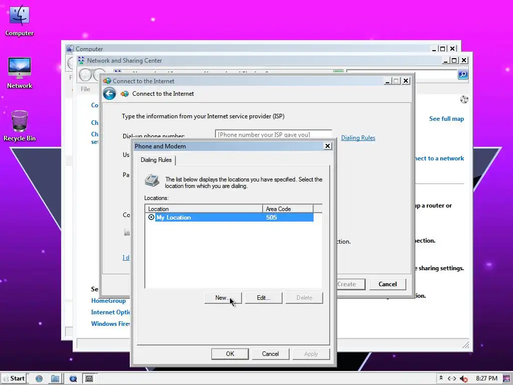This screenshot has width=513, height=385.
Task: Click the blue globe taskbar icon
Action: click(x=73, y=379)
